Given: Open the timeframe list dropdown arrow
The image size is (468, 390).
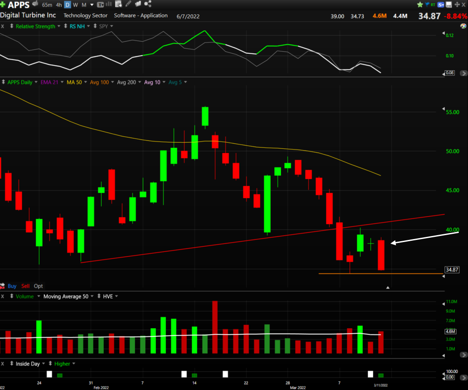Looking at the screenshot, I should click(x=92, y=5).
